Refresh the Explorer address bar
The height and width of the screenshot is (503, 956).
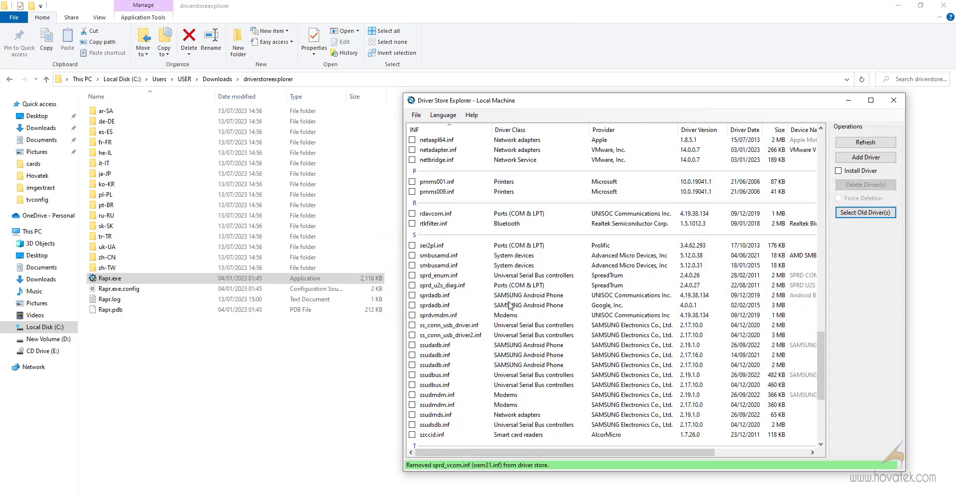tap(862, 79)
